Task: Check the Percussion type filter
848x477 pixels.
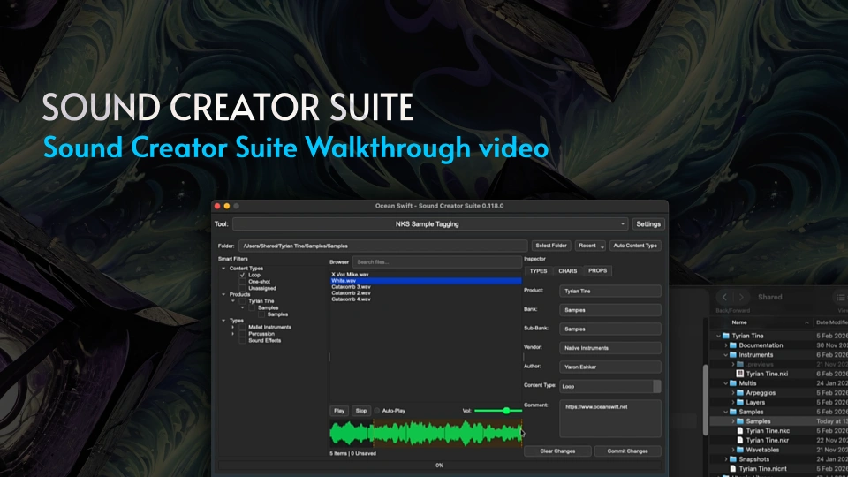Action: pos(242,334)
